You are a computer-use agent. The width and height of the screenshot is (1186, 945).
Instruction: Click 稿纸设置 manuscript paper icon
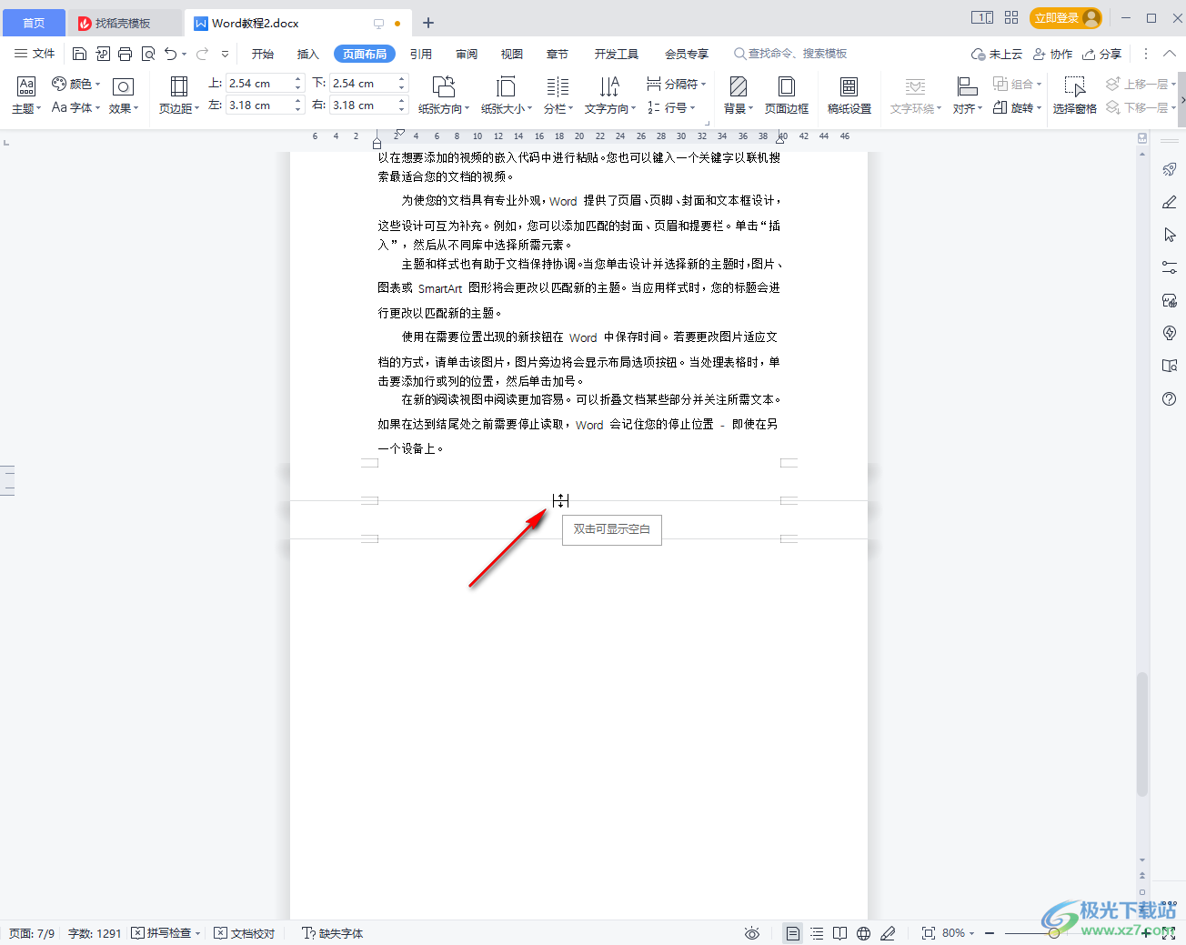coord(849,96)
